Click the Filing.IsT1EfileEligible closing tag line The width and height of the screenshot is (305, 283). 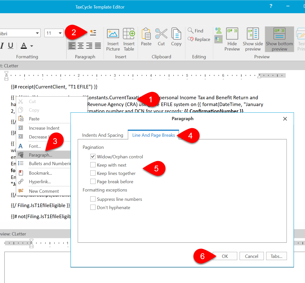[x=40, y=206]
